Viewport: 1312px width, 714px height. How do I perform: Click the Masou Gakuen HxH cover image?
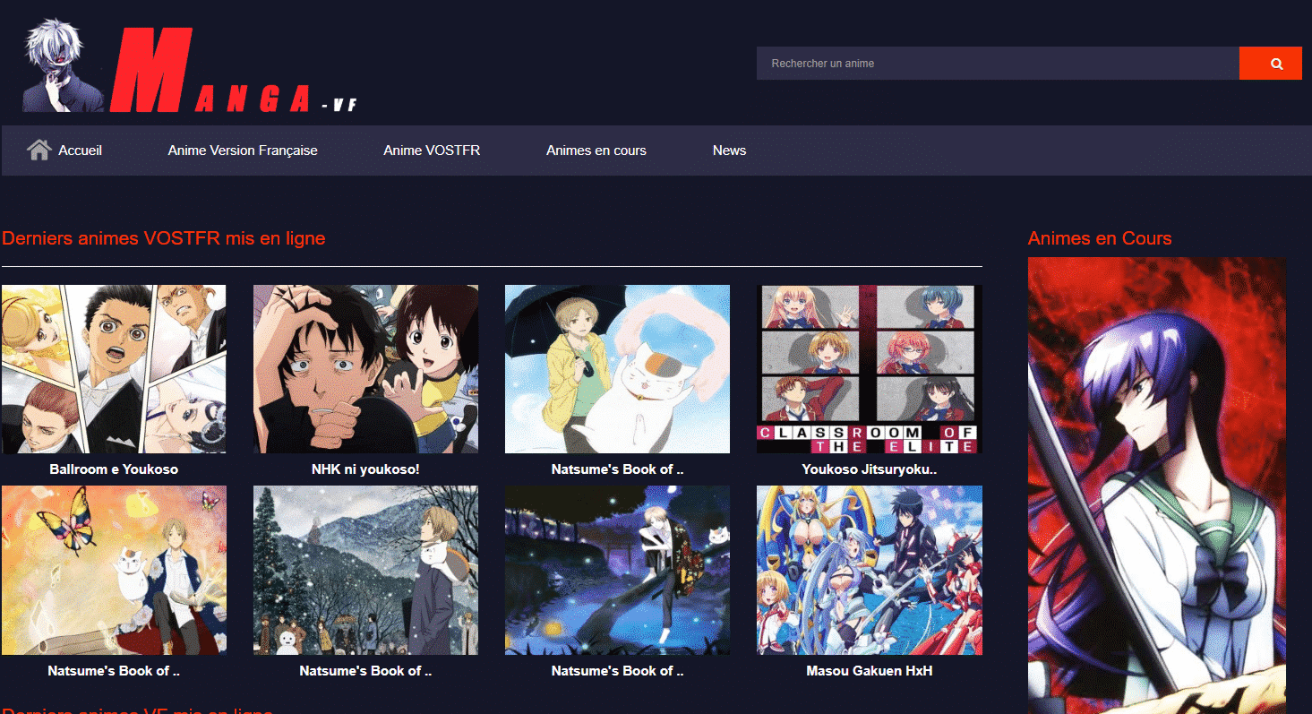click(869, 570)
